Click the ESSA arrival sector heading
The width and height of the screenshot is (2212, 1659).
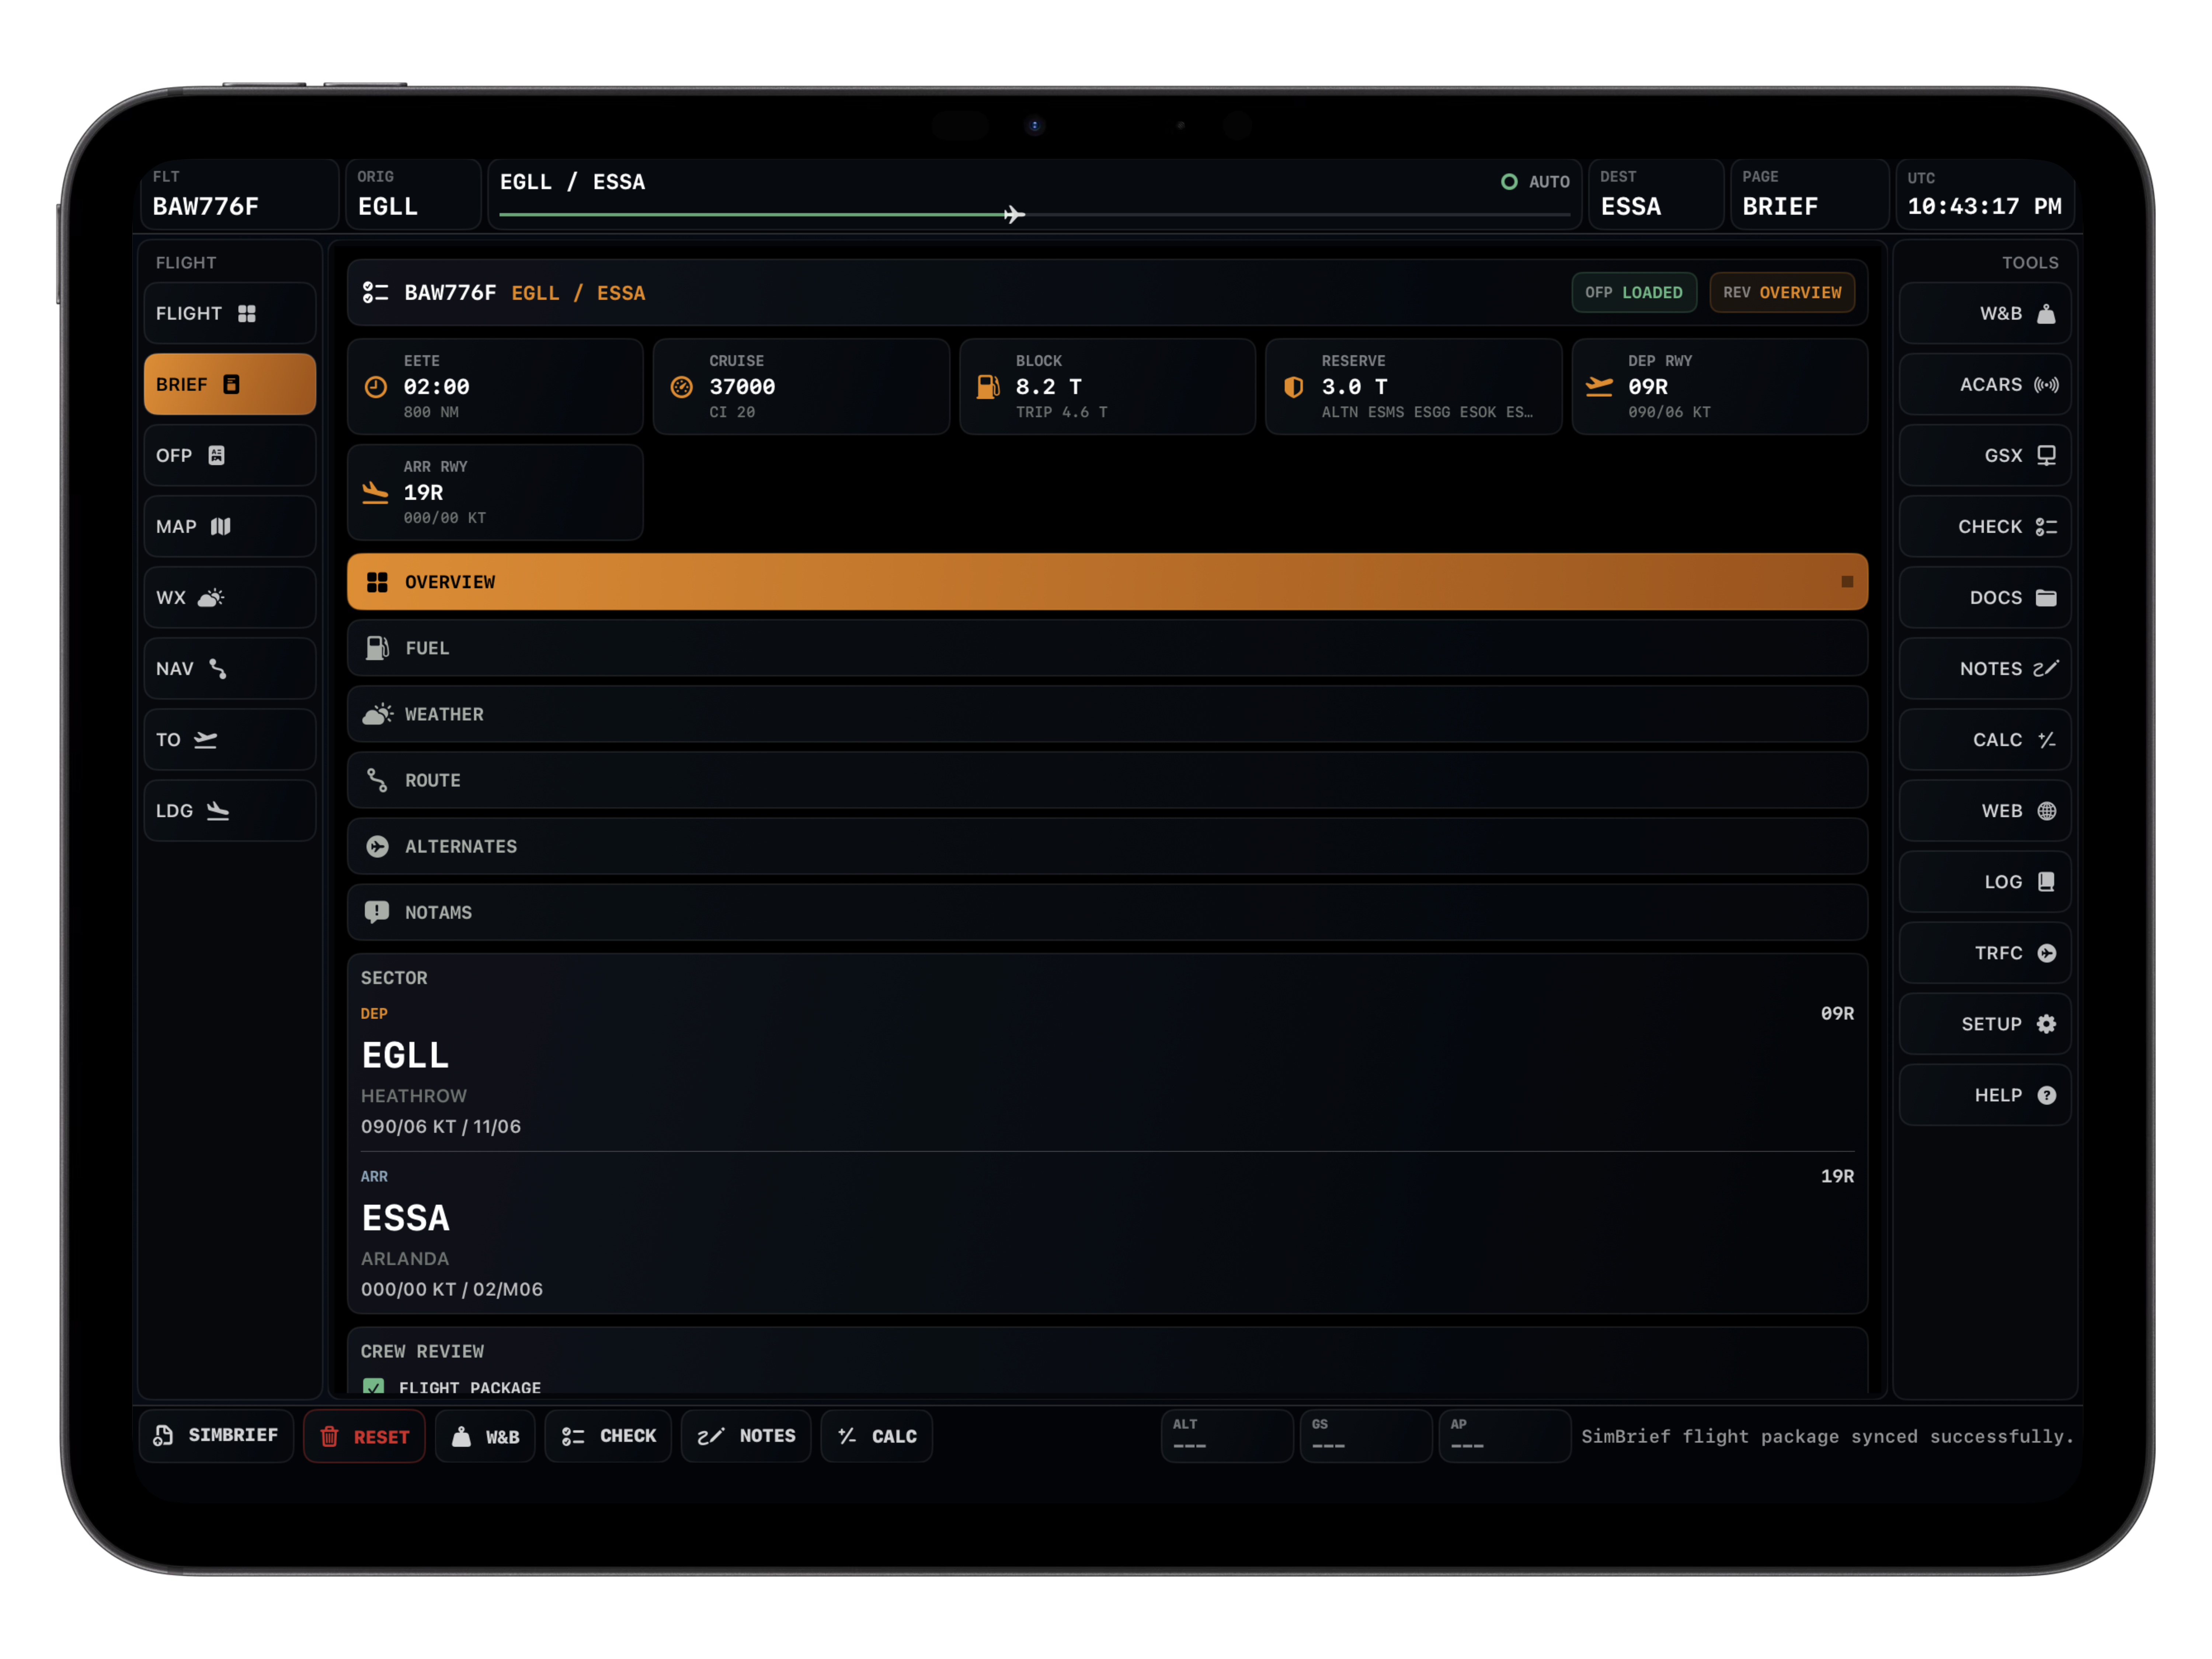click(406, 1218)
